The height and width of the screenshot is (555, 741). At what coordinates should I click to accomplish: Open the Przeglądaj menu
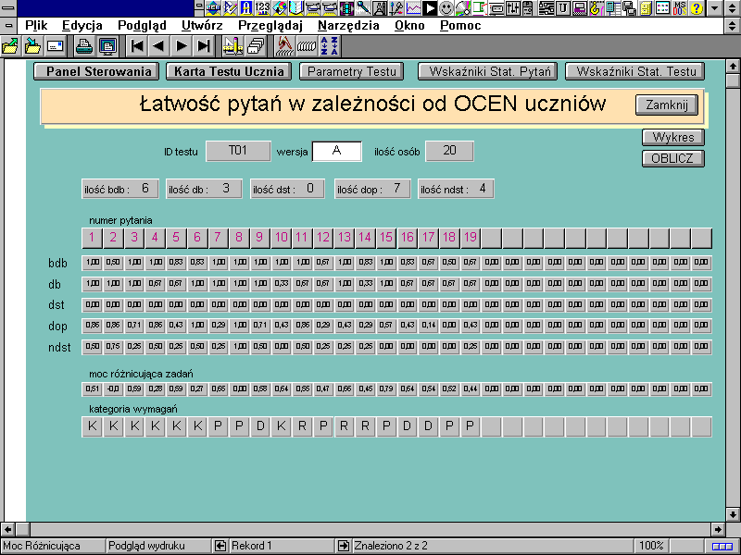click(271, 25)
